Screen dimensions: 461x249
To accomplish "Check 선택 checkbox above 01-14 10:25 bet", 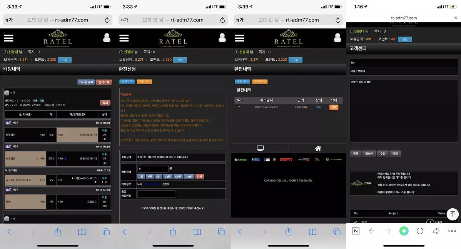I will click(7, 93).
